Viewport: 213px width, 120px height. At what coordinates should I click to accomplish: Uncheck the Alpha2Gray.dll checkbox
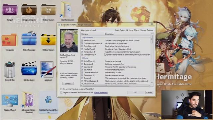pyautogui.click(x=82, y=61)
